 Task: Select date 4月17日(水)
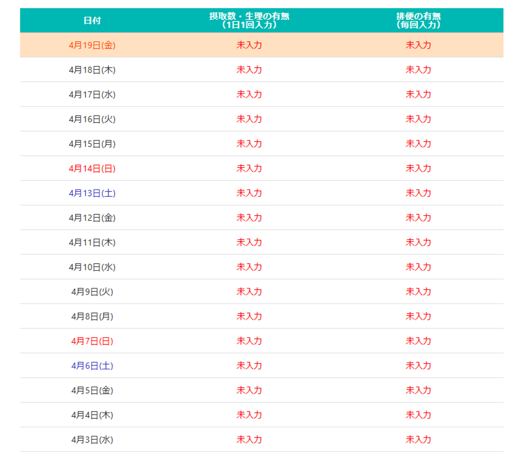click(92, 94)
